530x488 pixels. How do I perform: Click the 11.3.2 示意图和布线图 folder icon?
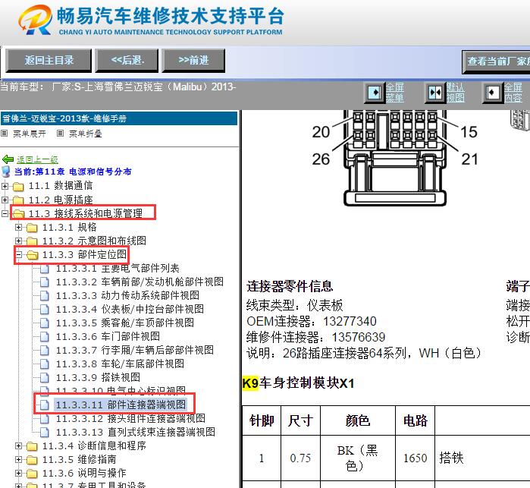(x=32, y=241)
